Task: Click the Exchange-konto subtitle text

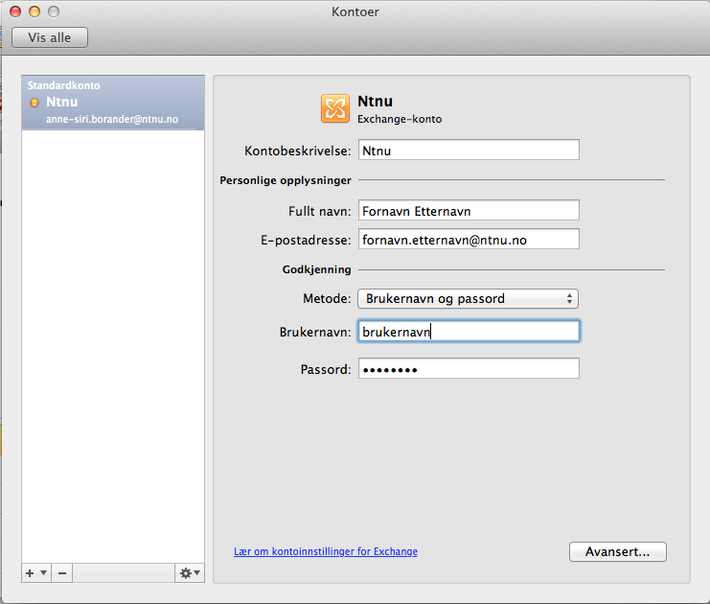Action: (x=400, y=119)
